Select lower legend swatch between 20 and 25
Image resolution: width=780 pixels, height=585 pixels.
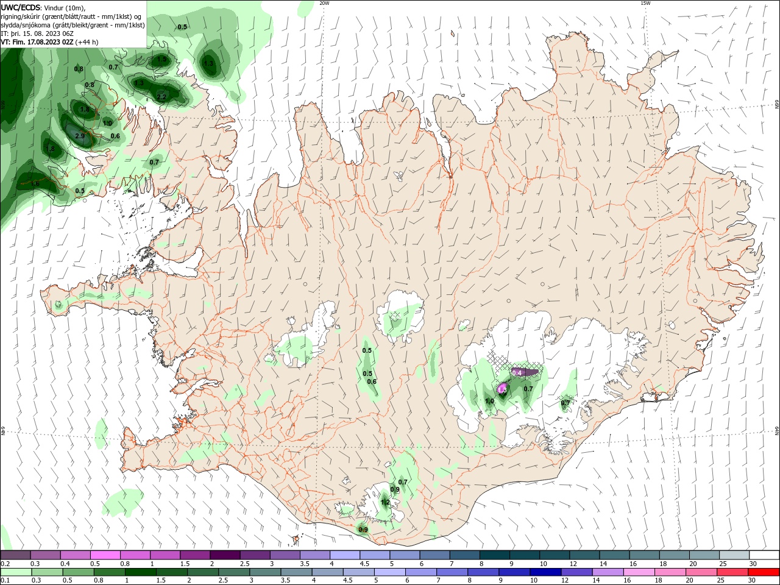pyautogui.click(x=700, y=572)
